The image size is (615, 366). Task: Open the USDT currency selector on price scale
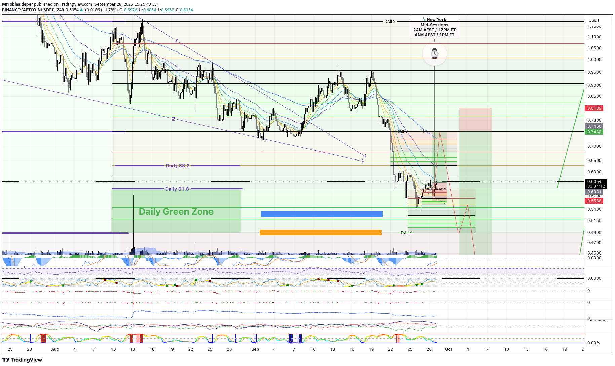[x=594, y=20]
